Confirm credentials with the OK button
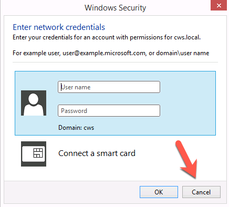The height and width of the screenshot is (207, 229). click(x=159, y=192)
